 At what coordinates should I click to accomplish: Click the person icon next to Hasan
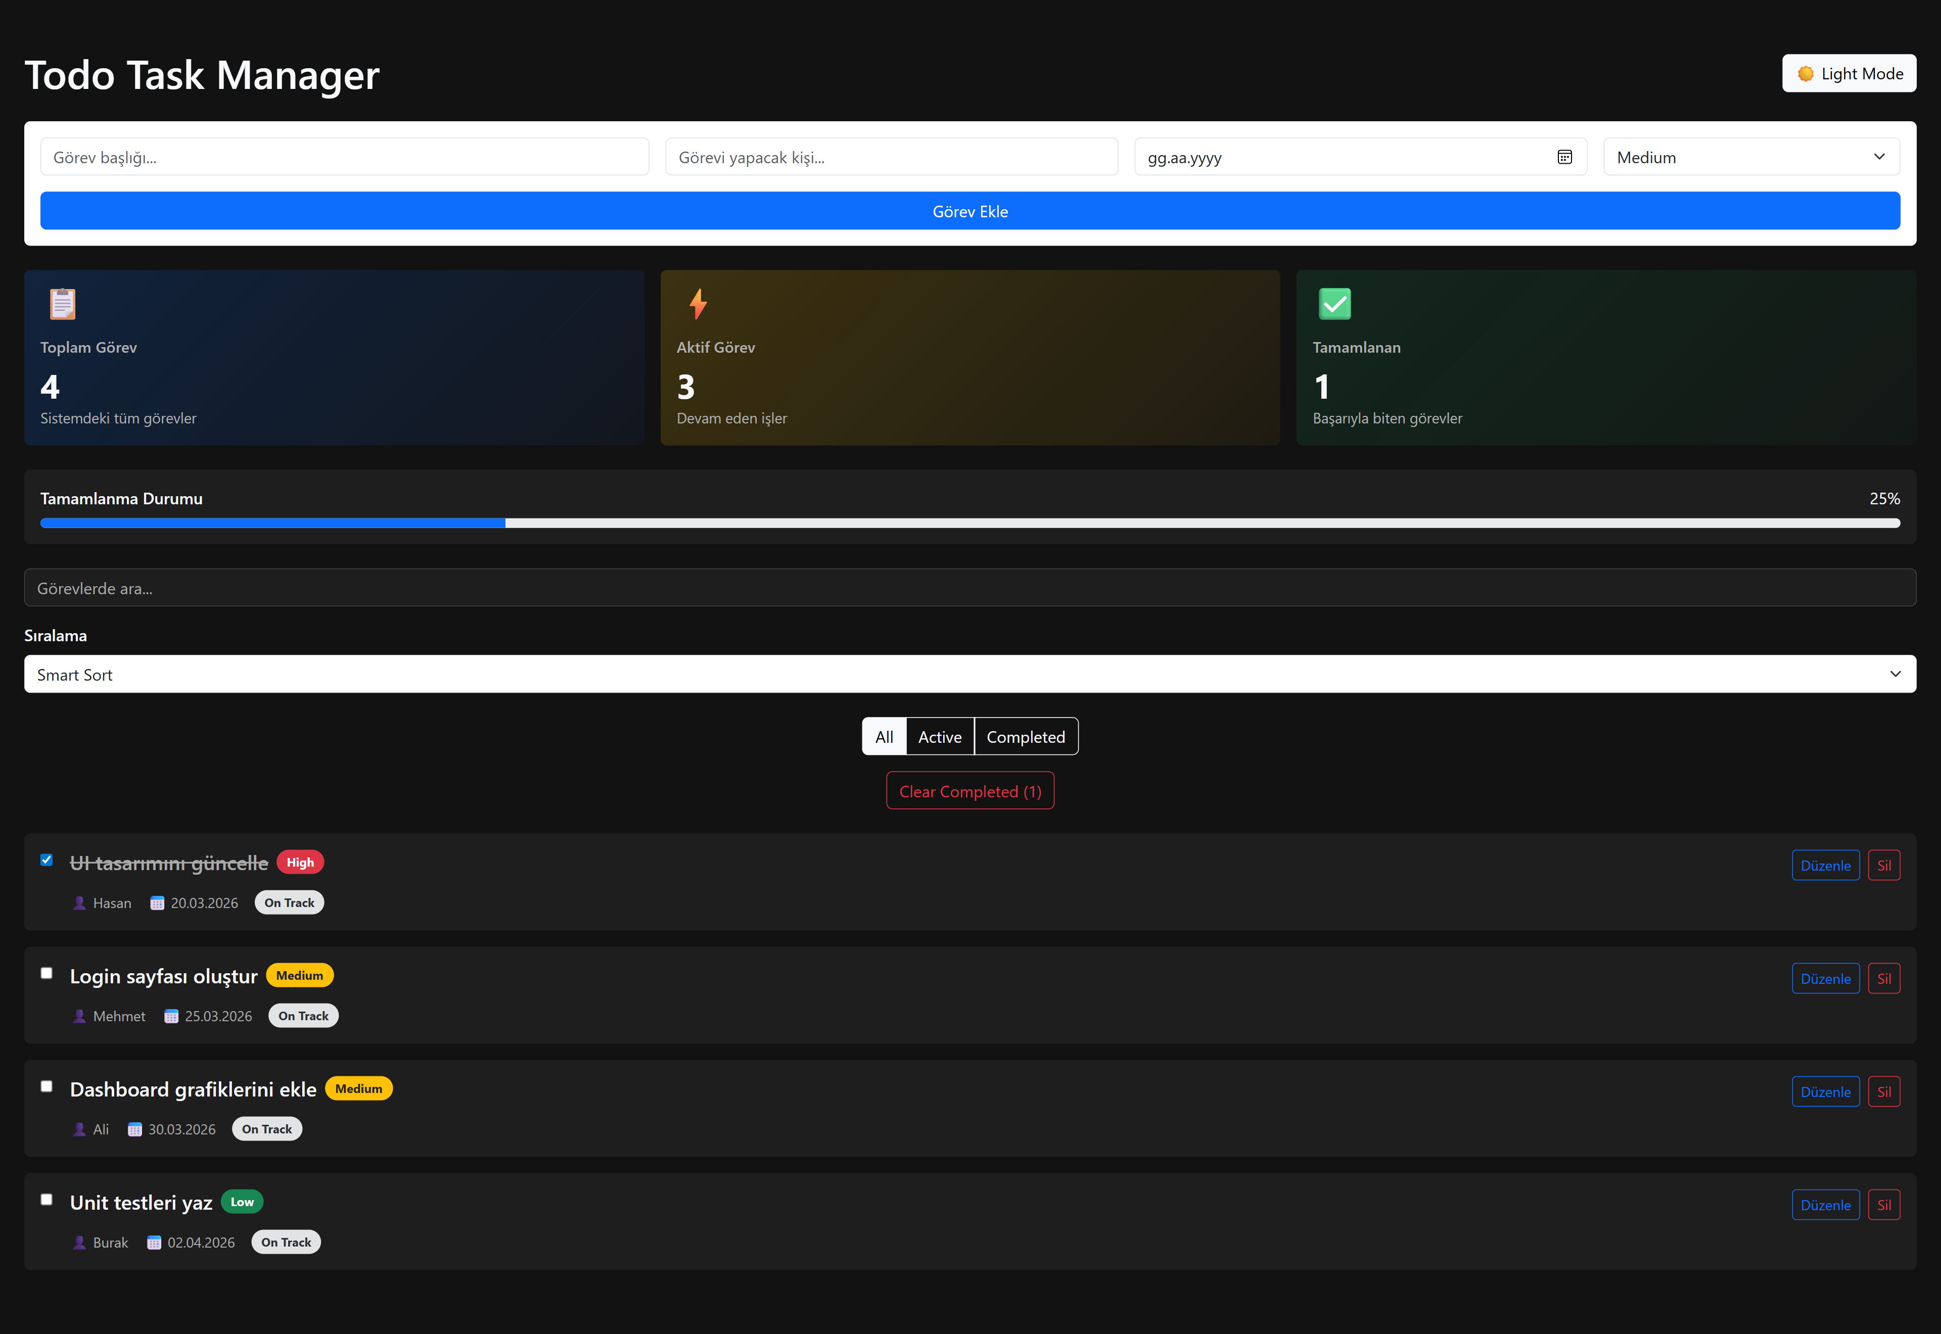click(79, 902)
